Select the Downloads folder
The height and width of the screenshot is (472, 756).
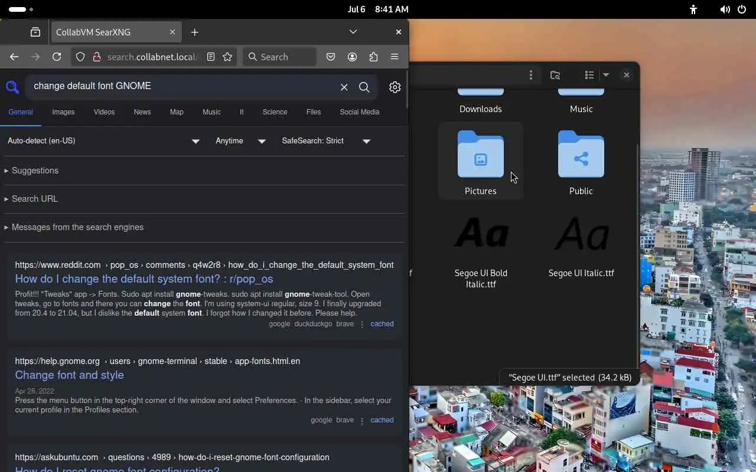[481, 101]
